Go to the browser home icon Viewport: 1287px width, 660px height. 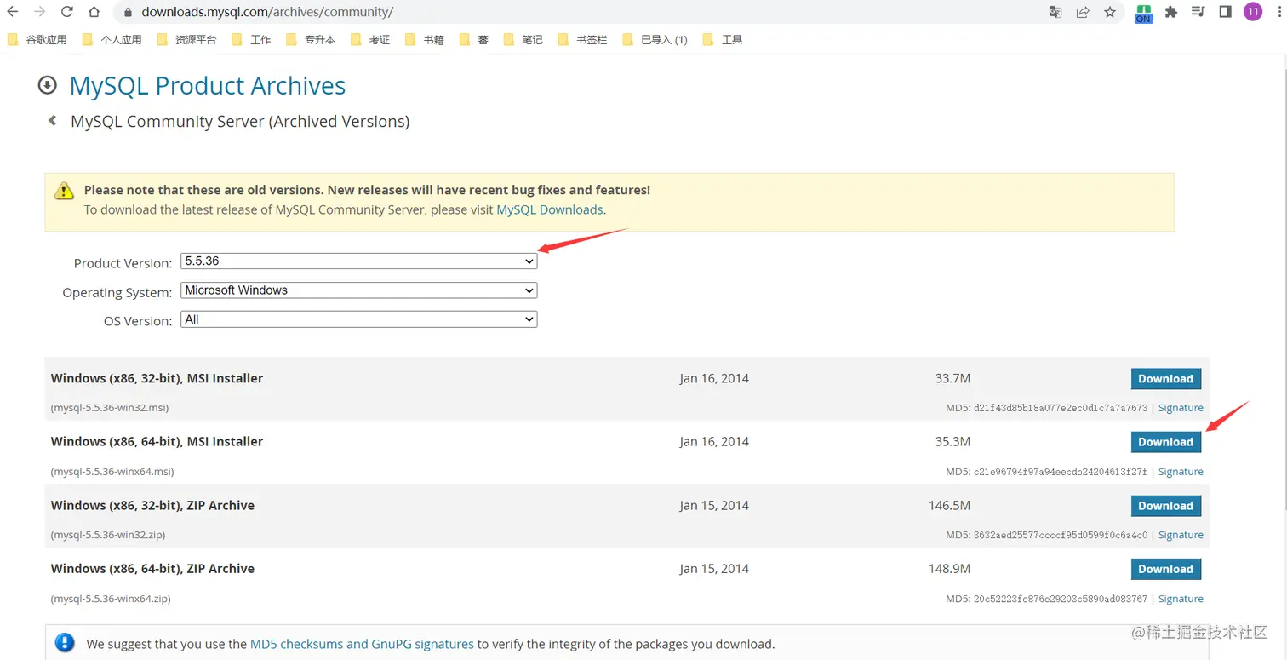[94, 12]
